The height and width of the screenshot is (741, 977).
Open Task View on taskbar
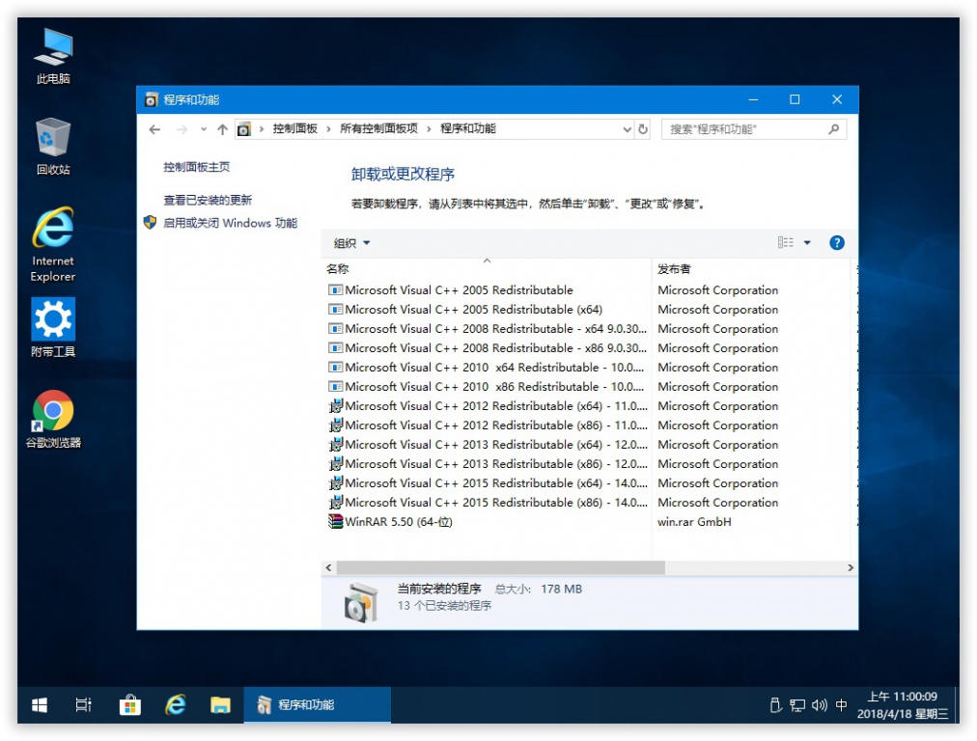tap(83, 705)
